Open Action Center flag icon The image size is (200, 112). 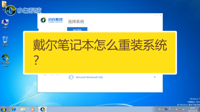coord(176,110)
